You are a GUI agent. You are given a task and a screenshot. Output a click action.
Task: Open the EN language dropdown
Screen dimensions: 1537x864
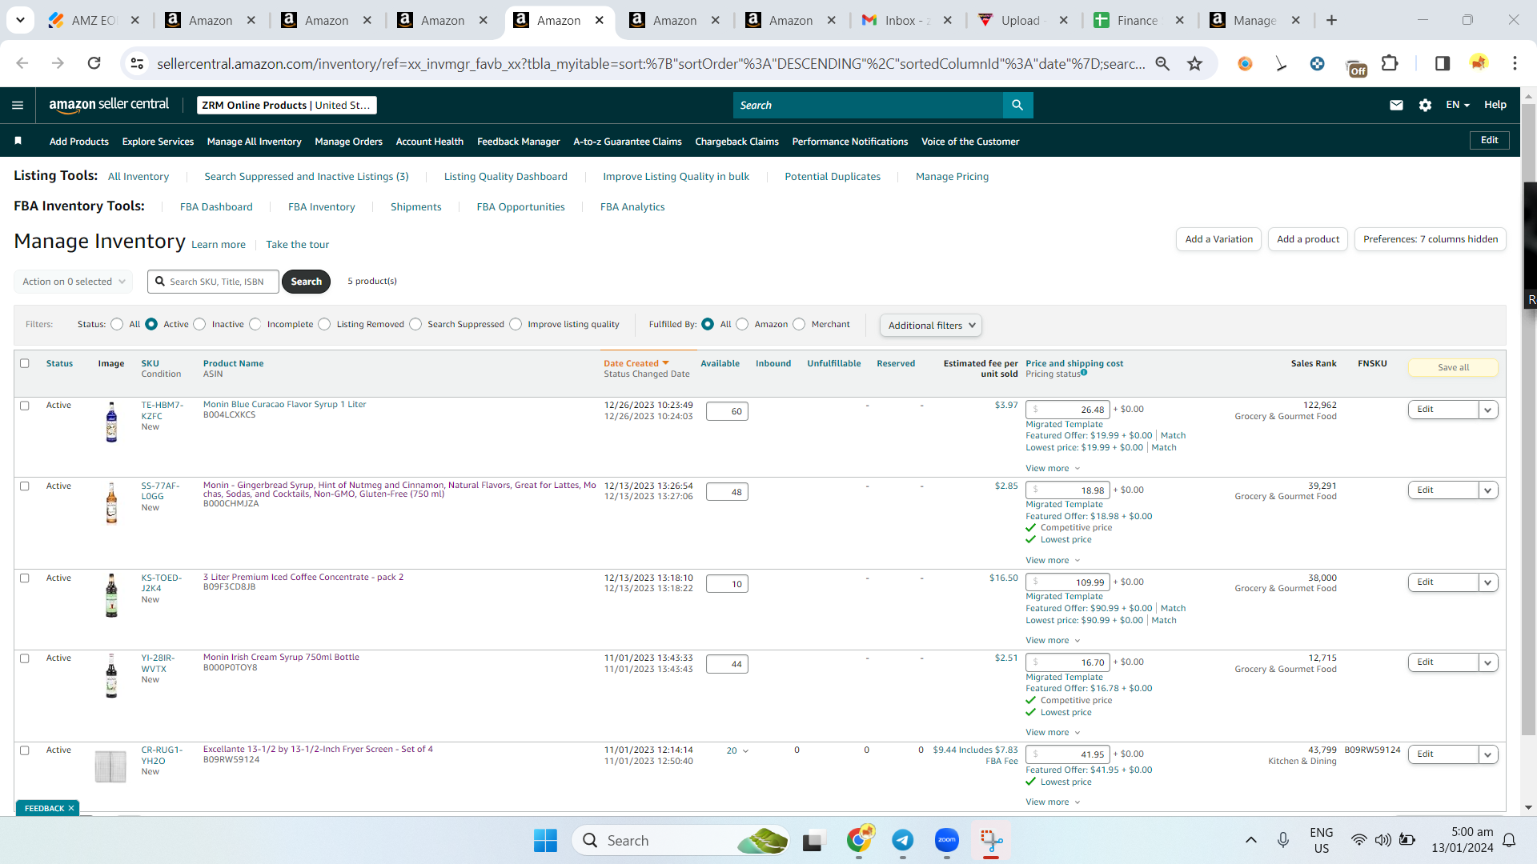(1458, 105)
